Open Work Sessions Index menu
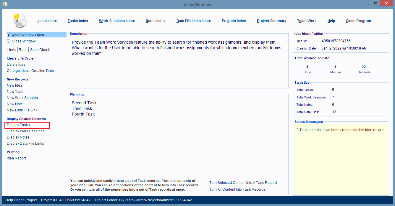Viewport: 395px width, 206px height. [x=117, y=21]
